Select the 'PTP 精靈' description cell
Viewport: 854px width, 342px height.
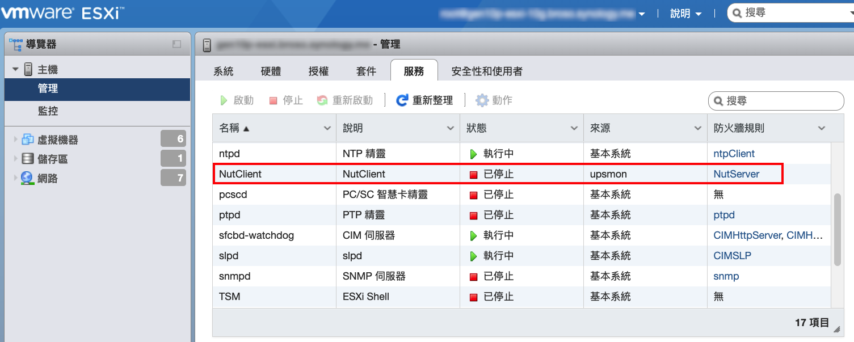(x=398, y=215)
